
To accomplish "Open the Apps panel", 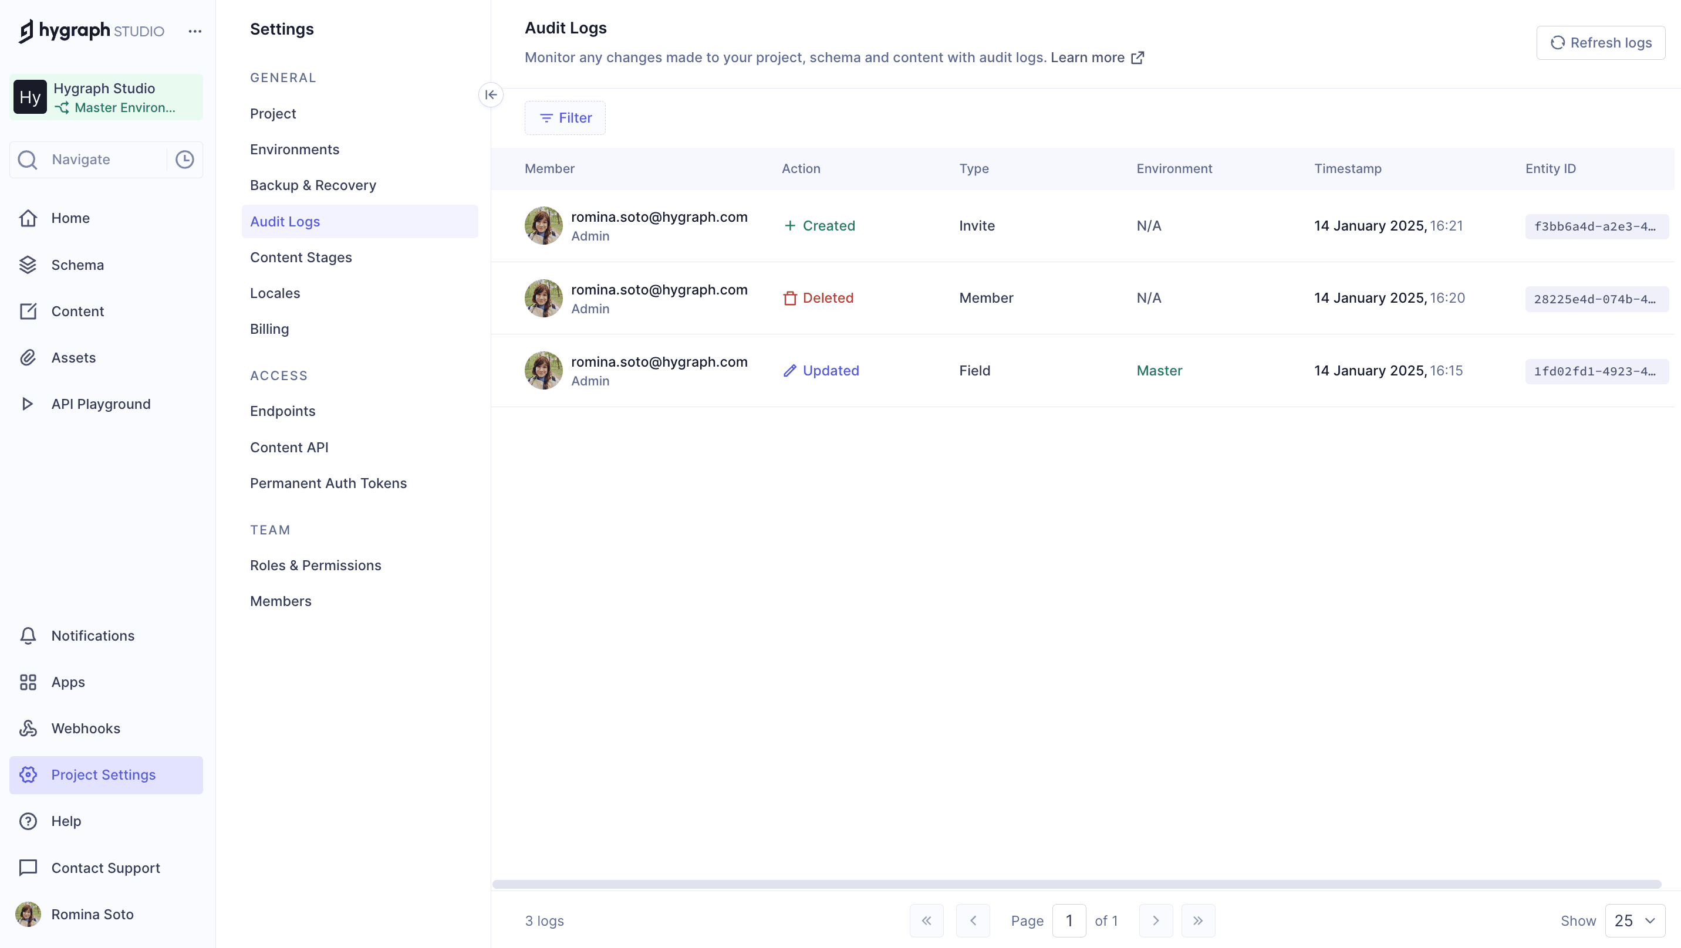I will (x=67, y=682).
